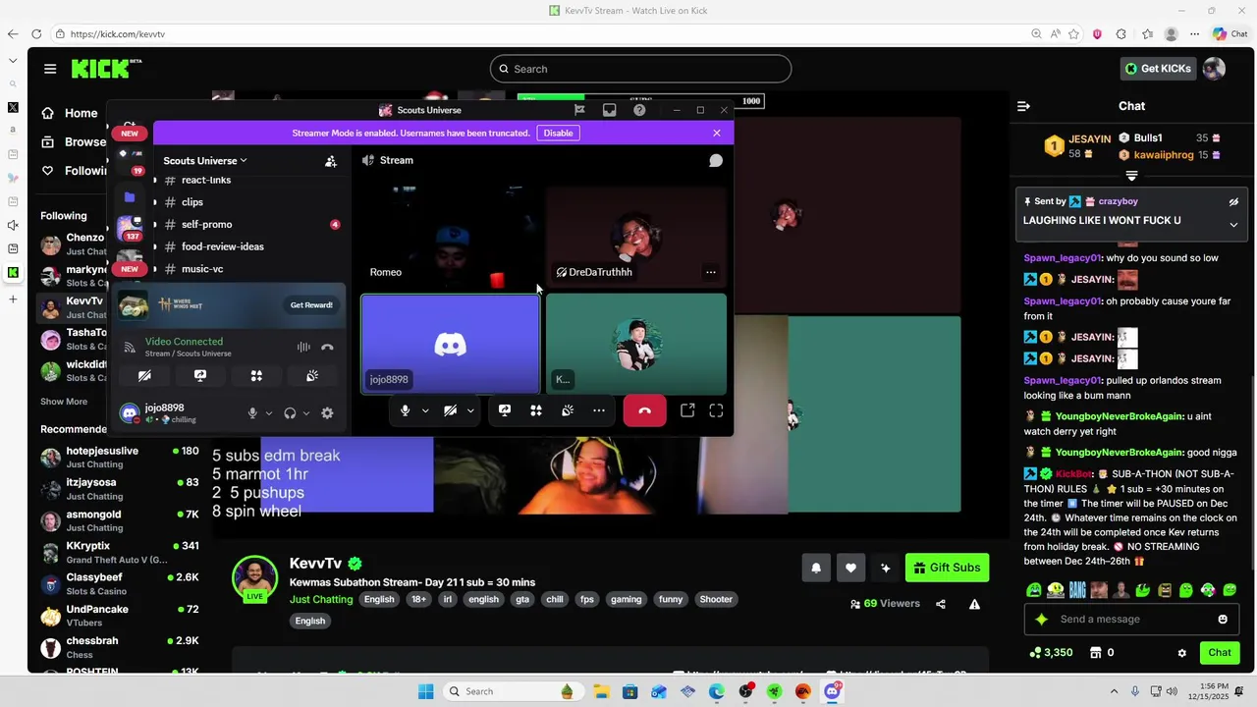Open the food-review-ideas channel

222,246
